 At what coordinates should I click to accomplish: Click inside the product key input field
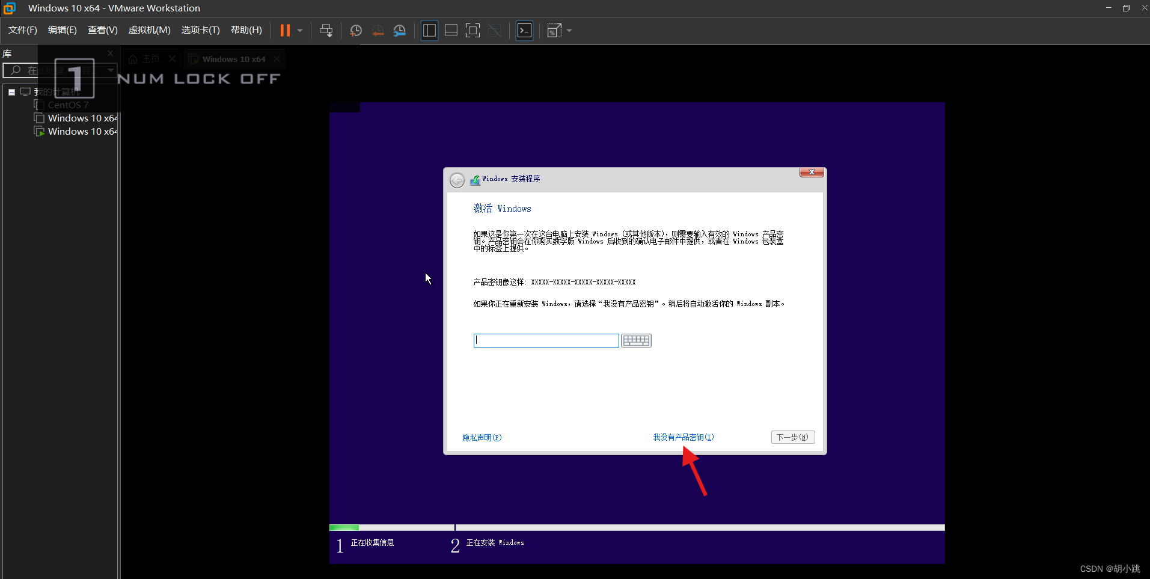point(545,340)
